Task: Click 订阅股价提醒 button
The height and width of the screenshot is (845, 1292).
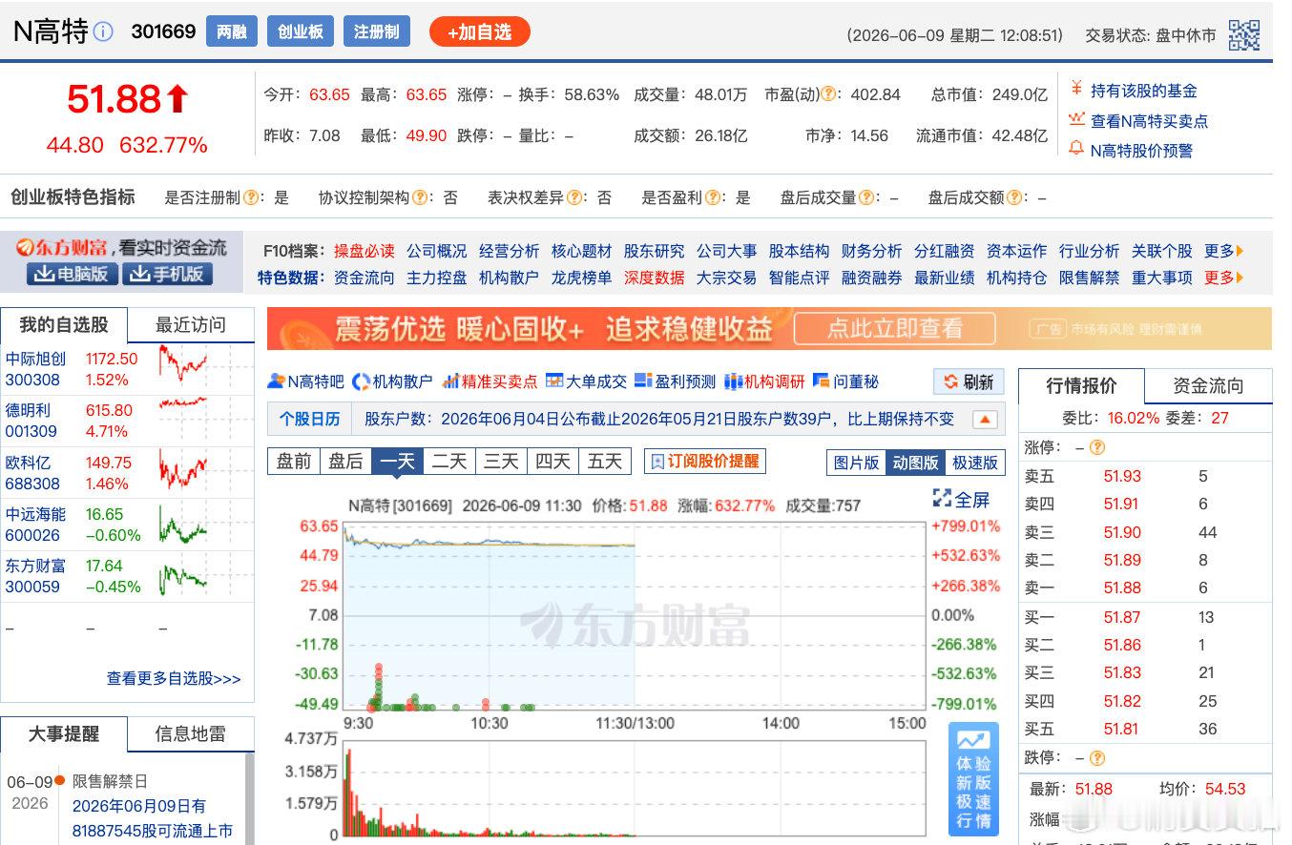Action: (x=705, y=461)
